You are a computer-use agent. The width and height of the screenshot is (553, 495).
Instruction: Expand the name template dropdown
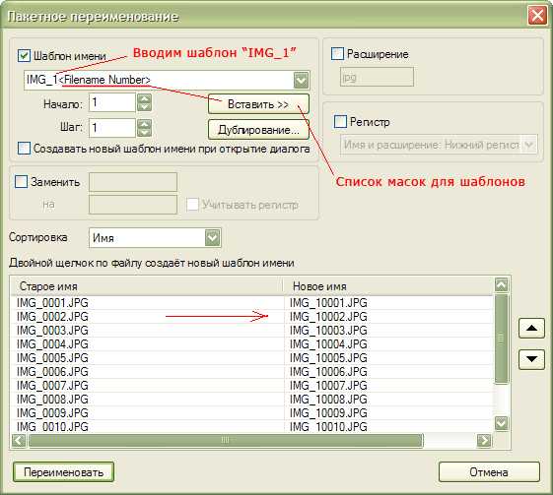coord(302,81)
